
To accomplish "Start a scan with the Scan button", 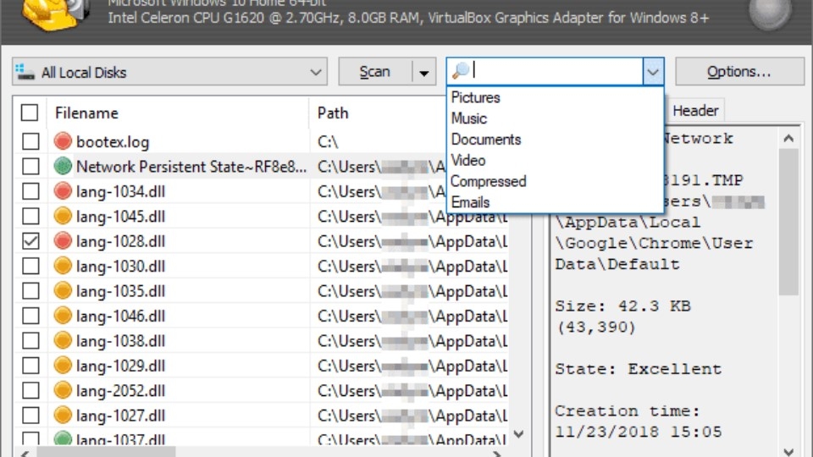I will [375, 71].
